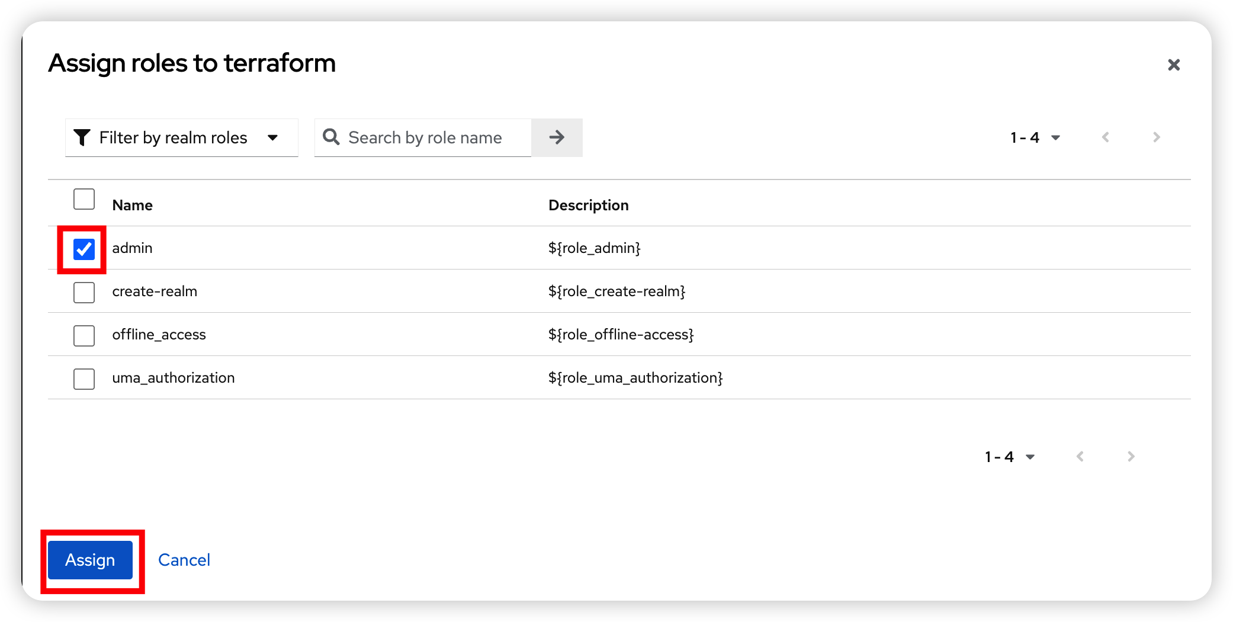Image resolution: width=1233 pixels, height=622 pixels.
Task: Select the create-realm role row name
Action: tap(155, 291)
